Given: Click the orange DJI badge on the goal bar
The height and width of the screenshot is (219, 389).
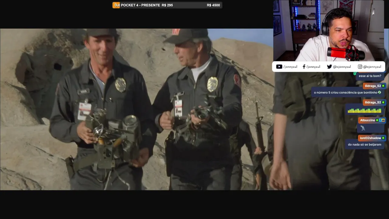Looking at the screenshot, I should (116, 5).
